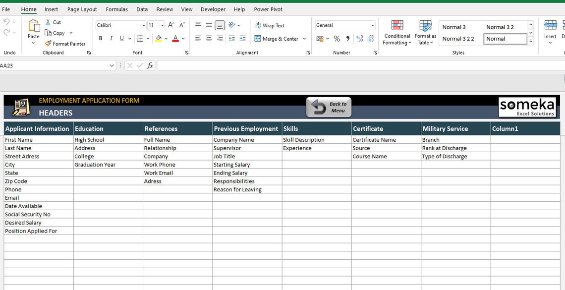Apply Format as Table
This screenshot has width=565, height=290.
425,33
